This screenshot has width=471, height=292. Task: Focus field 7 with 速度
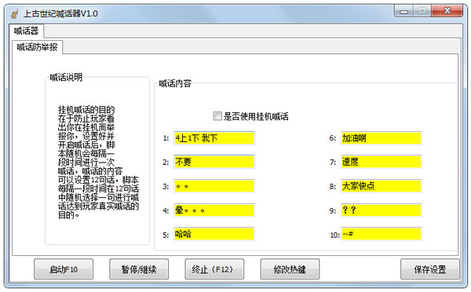click(x=382, y=162)
